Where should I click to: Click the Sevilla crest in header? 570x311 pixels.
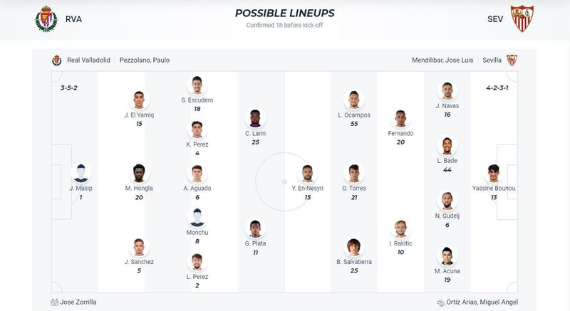pos(522,19)
